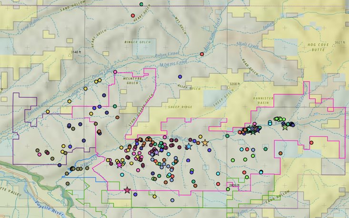This screenshot has width=349, height=218.
Task: Click the green circle left of 2809 ft
Action: (x=228, y=189)
